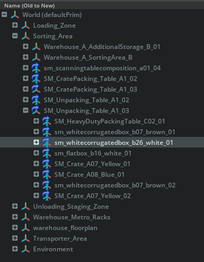Screen dimensions: 204x262
Task: Expand SM_Crate_A07_Yellow_02 node
Action: point(36,195)
